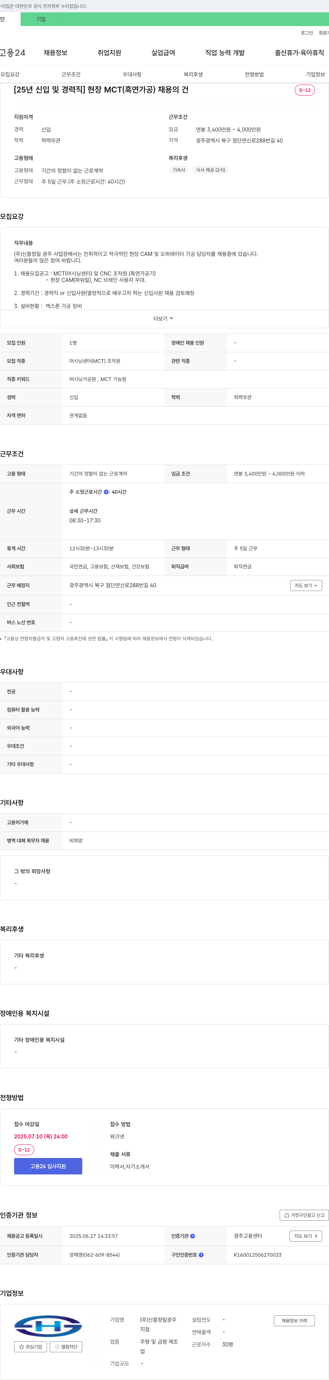Click the company name (주)신흥정밀광주지점
This screenshot has height=1380, width=329.
click(158, 1324)
